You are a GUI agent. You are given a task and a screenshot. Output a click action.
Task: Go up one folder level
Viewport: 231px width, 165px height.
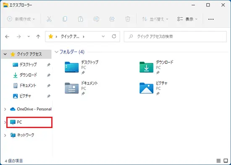pyautogui.click(x=38, y=37)
